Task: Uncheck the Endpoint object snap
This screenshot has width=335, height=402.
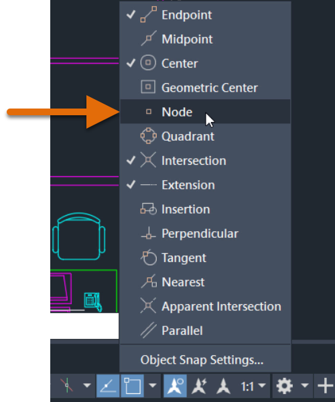Action: pyautogui.click(x=205, y=15)
